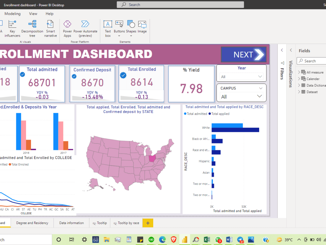The image size is (326, 245).
Task: Expand the Filters pane chevron
Action: tap(282, 50)
